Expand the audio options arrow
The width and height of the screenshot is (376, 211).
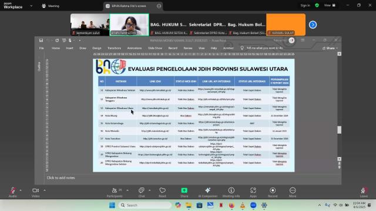21,190
